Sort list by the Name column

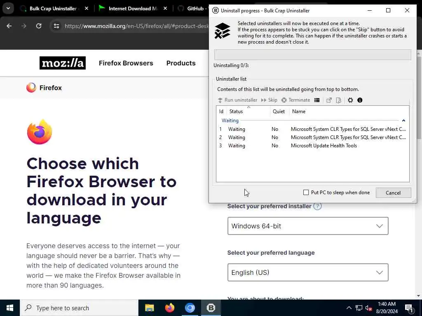[349, 111]
